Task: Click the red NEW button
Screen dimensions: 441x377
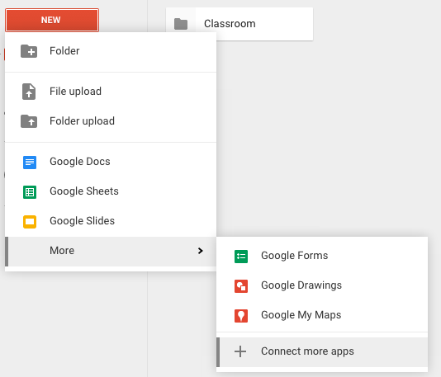Action: (x=52, y=20)
